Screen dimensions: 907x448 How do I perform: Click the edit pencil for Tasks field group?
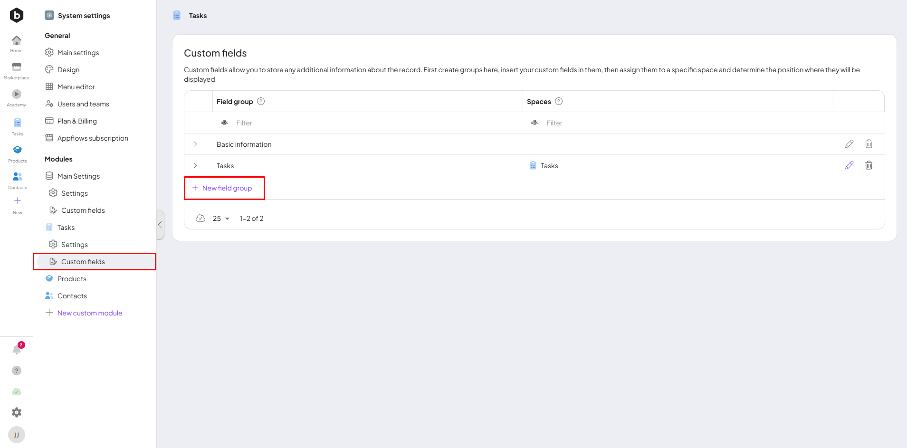tap(849, 165)
